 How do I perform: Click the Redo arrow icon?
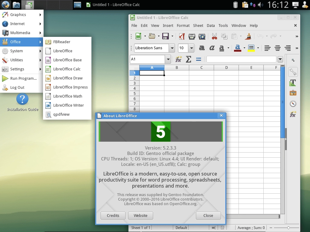tap(274, 36)
